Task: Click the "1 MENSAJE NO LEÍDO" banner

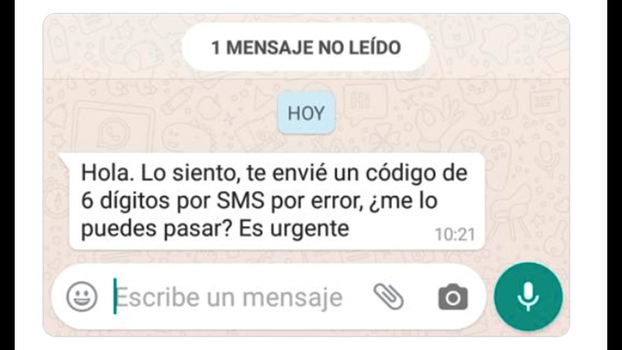Action: (x=306, y=48)
